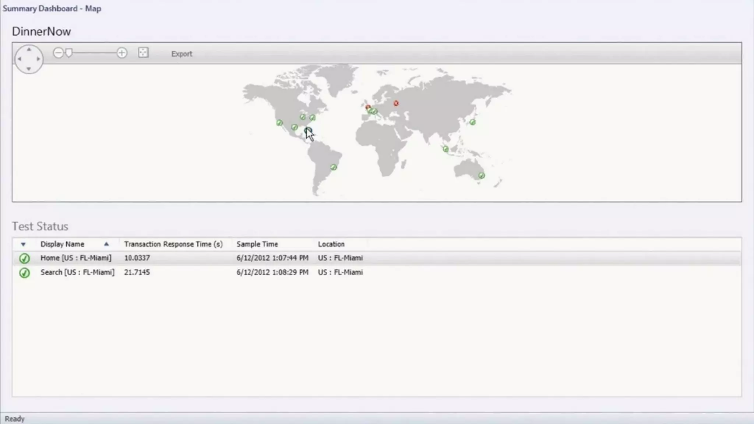
Task: Click the green marker in Brazil
Action: click(x=334, y=167)
